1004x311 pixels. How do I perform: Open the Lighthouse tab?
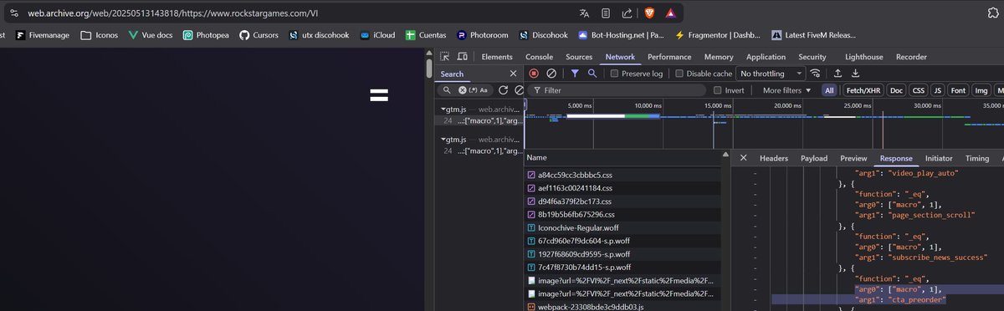[x=863, y=57]
